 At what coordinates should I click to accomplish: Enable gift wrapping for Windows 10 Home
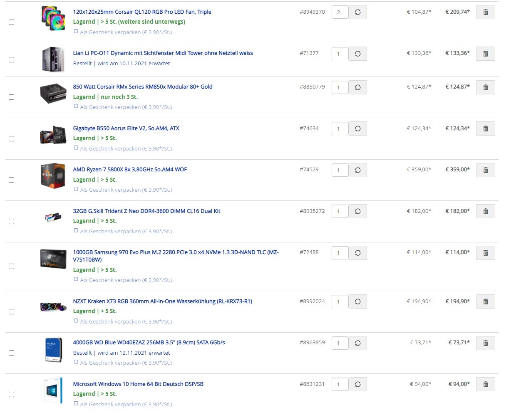click(x=76, y=403)
